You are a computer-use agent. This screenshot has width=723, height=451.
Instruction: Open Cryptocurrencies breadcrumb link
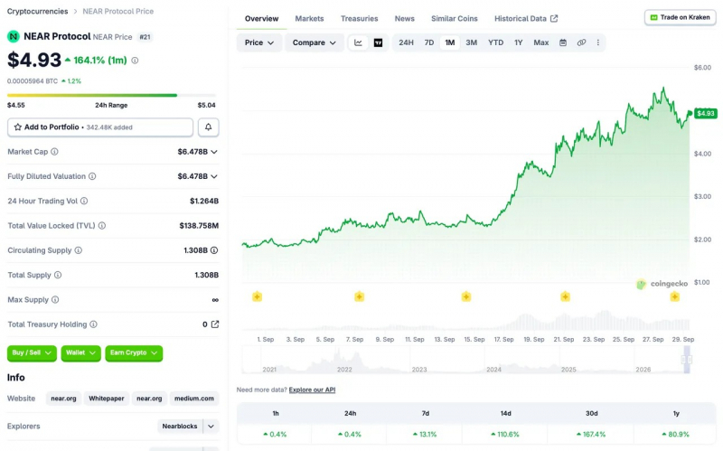click(x=37, y=11)
